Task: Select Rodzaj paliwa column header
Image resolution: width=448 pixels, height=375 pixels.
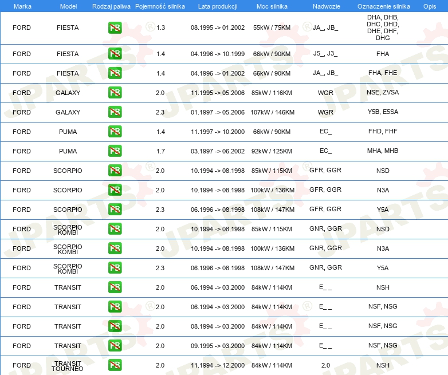Action: tap(111, 6)
